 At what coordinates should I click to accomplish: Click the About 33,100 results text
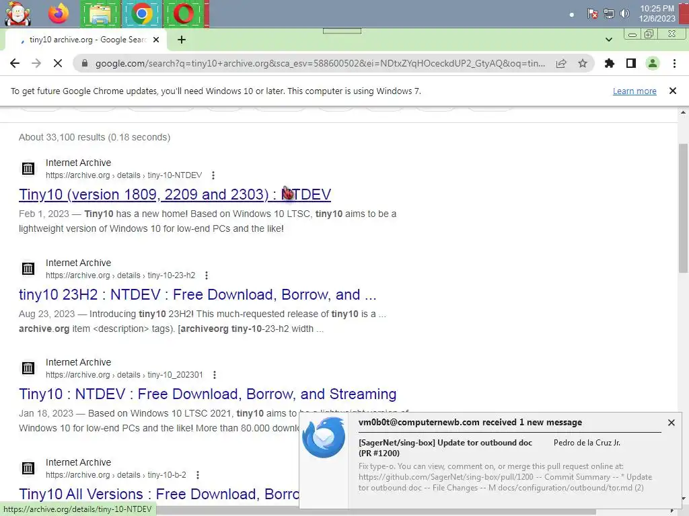(x=94, y=137)
